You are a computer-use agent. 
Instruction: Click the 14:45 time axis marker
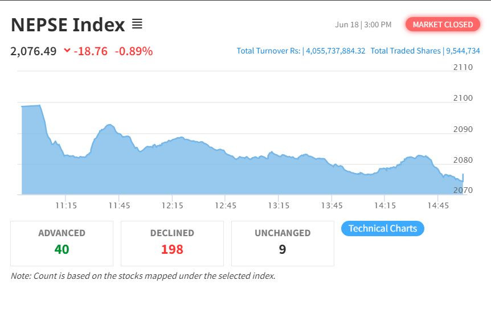point(438,205)
